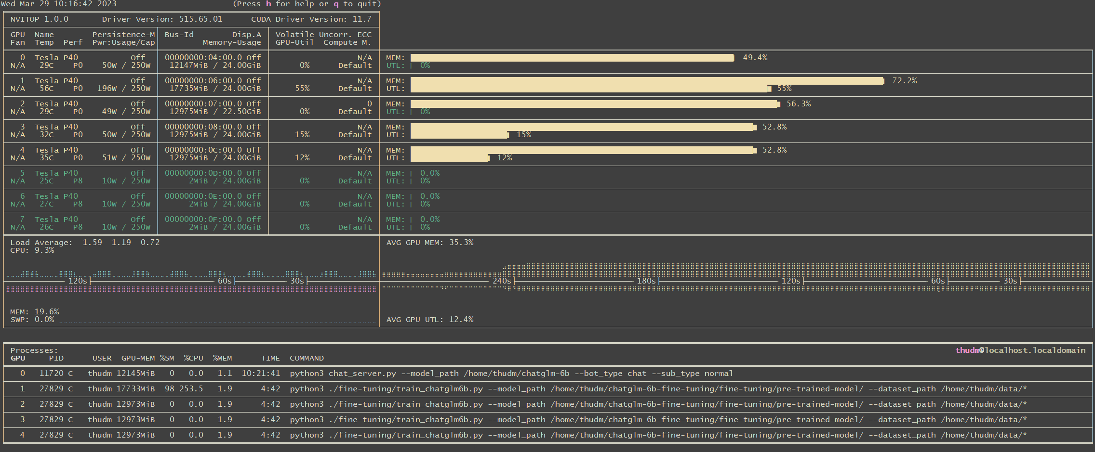
Task: Click GPU 1 power '196W / 250W'
Action: (124, 89)
